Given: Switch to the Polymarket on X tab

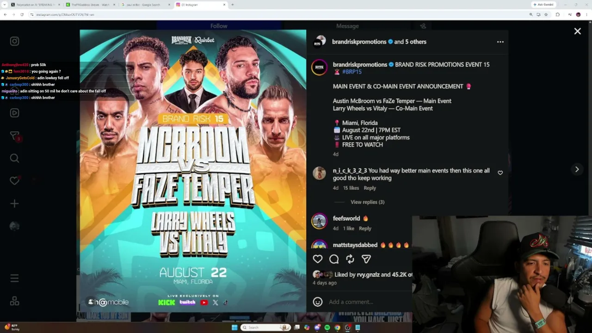Looking at the screenshot, I should [36, 5].
